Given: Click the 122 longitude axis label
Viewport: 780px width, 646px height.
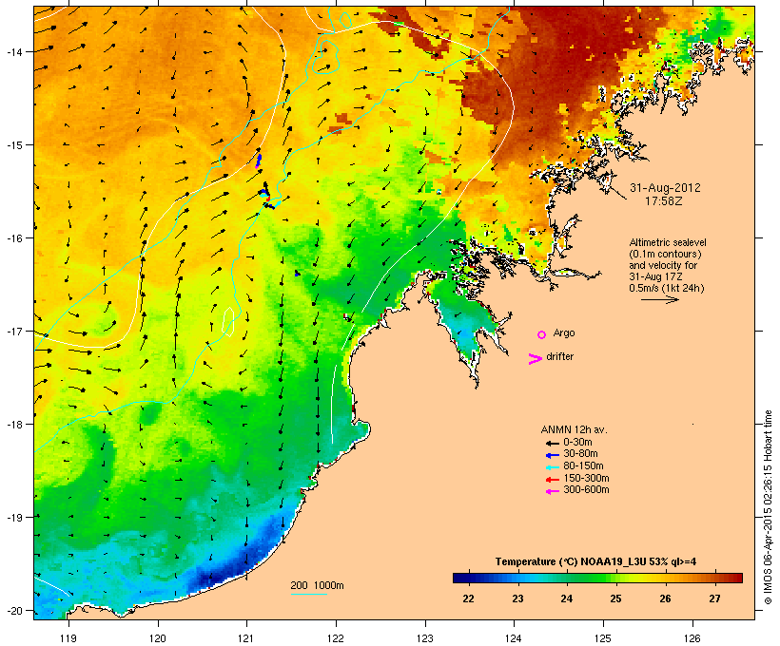Looking at the screenshot, I should tap(336, 638).
